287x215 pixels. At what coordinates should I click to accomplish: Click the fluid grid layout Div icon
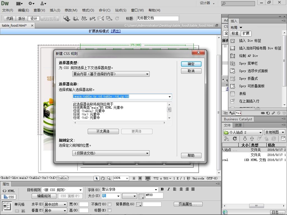click(233, 48)
